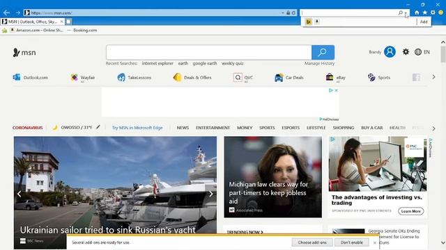Click recent search 'weekly quiz'

232,63
